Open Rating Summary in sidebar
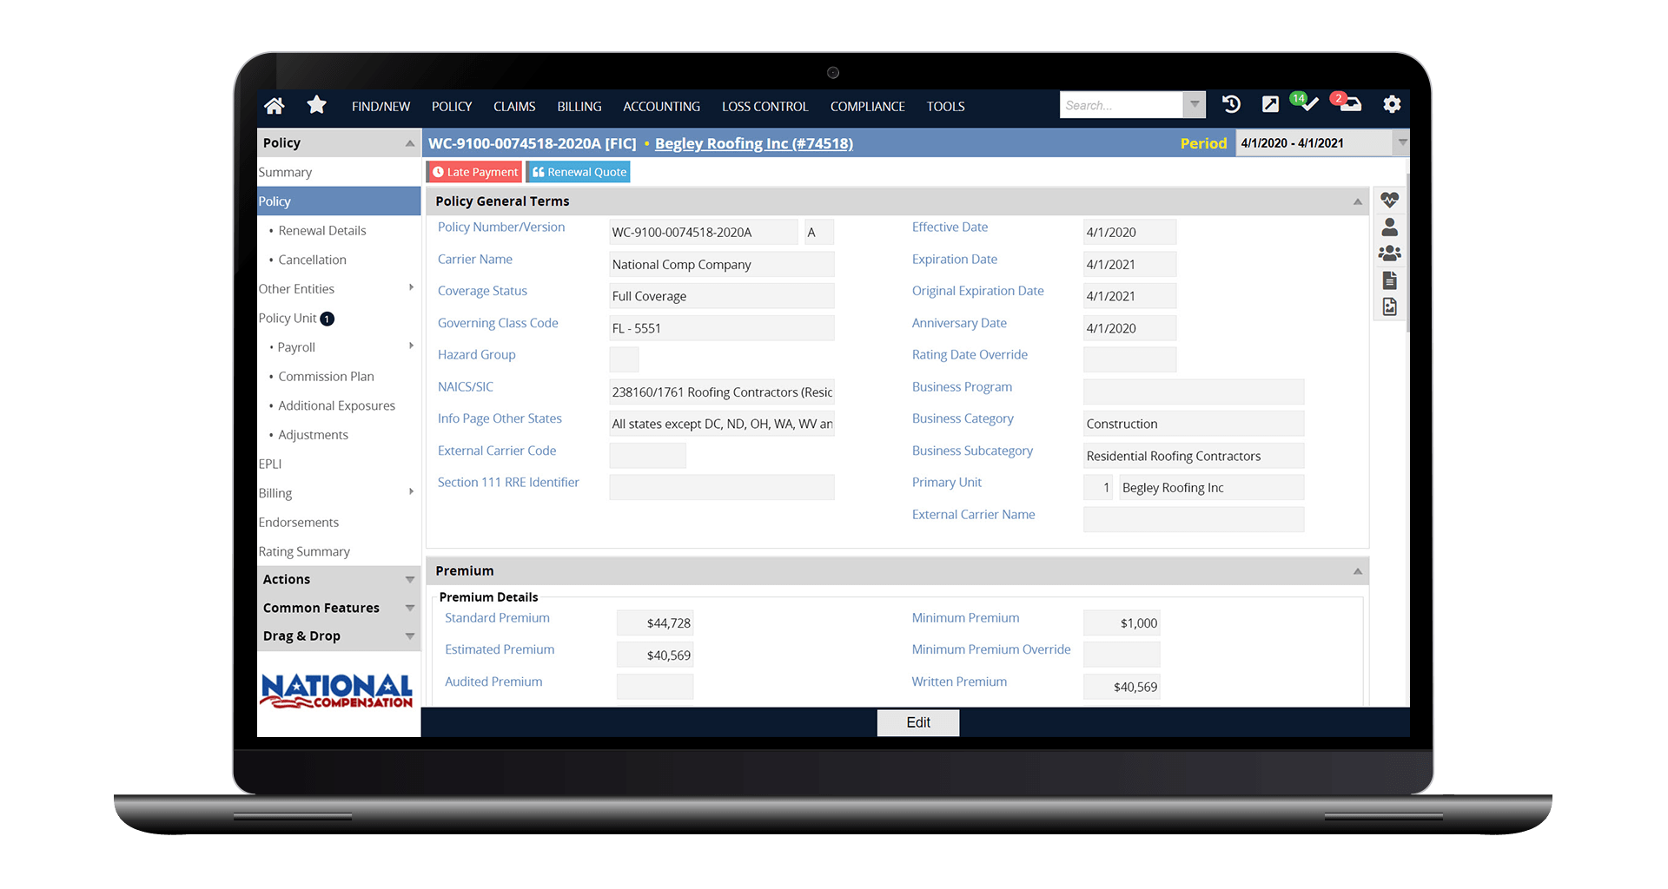Screen dimensions: 1668x889 click(304, 551)
